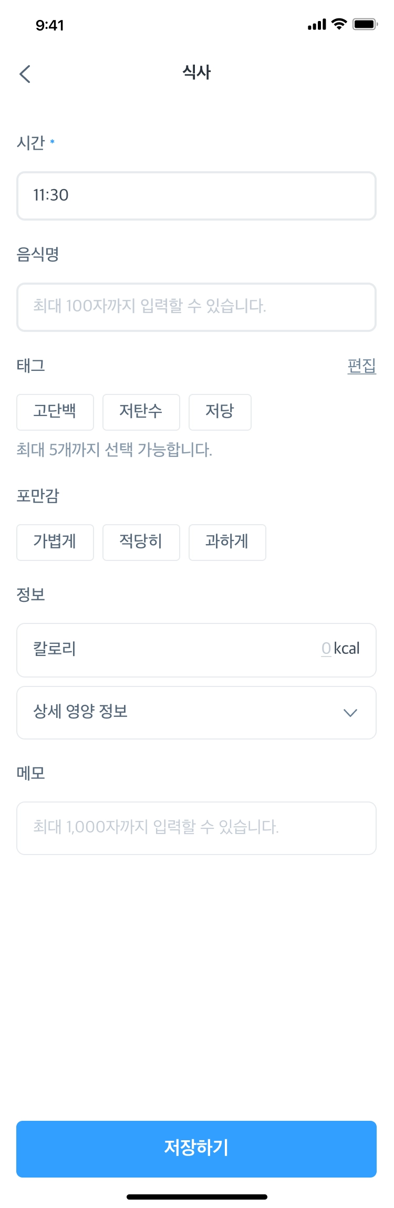This screenshot has width=394, height=1208.
Task: Open the 11:30 time picker field
Action: click(x=196, y=195)
